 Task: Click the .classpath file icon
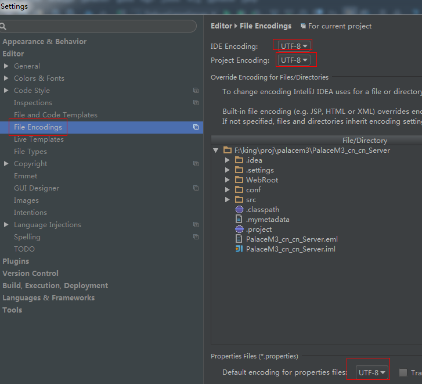(239, 210)
